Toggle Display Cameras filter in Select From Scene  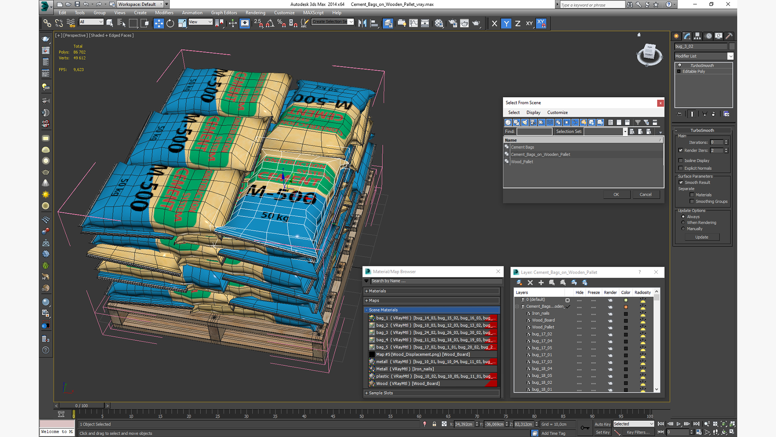pos(533,122)
